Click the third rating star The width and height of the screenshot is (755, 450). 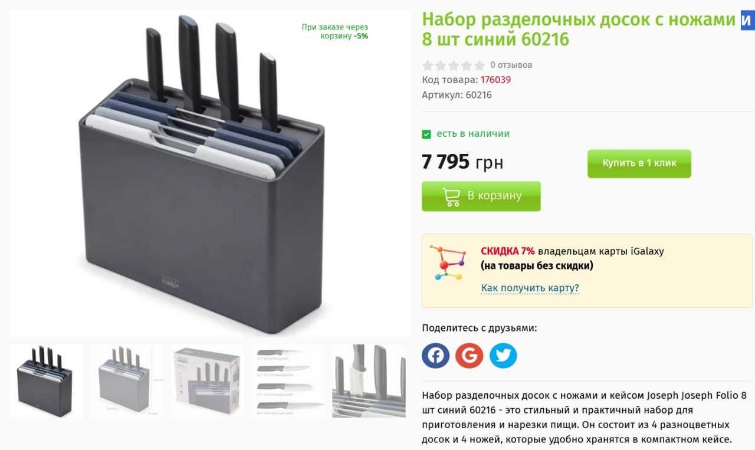click(454, 65)
